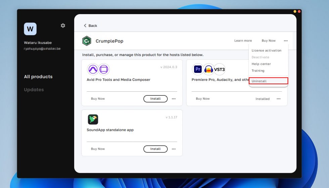Go back using the Back arrow

[90, 26]
